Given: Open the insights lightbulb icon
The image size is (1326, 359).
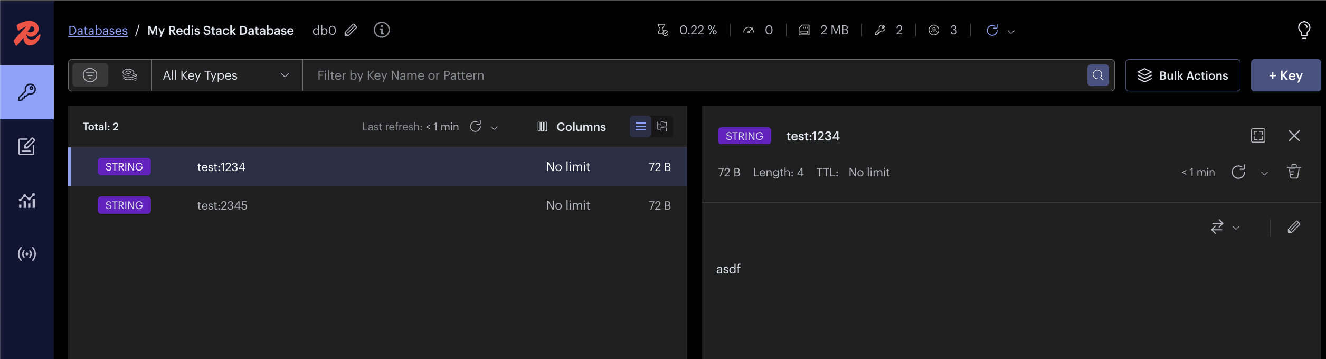Looking at the screenshot, I should point(1304,30).
